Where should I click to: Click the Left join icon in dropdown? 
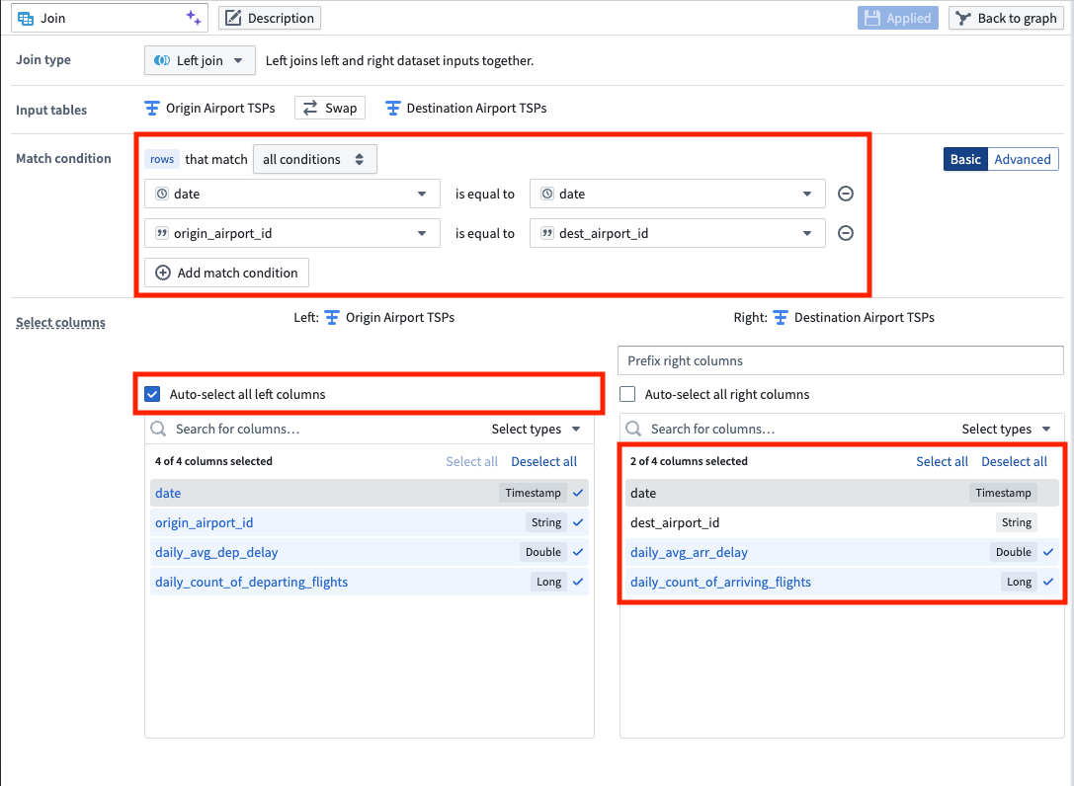pos(162,60)
